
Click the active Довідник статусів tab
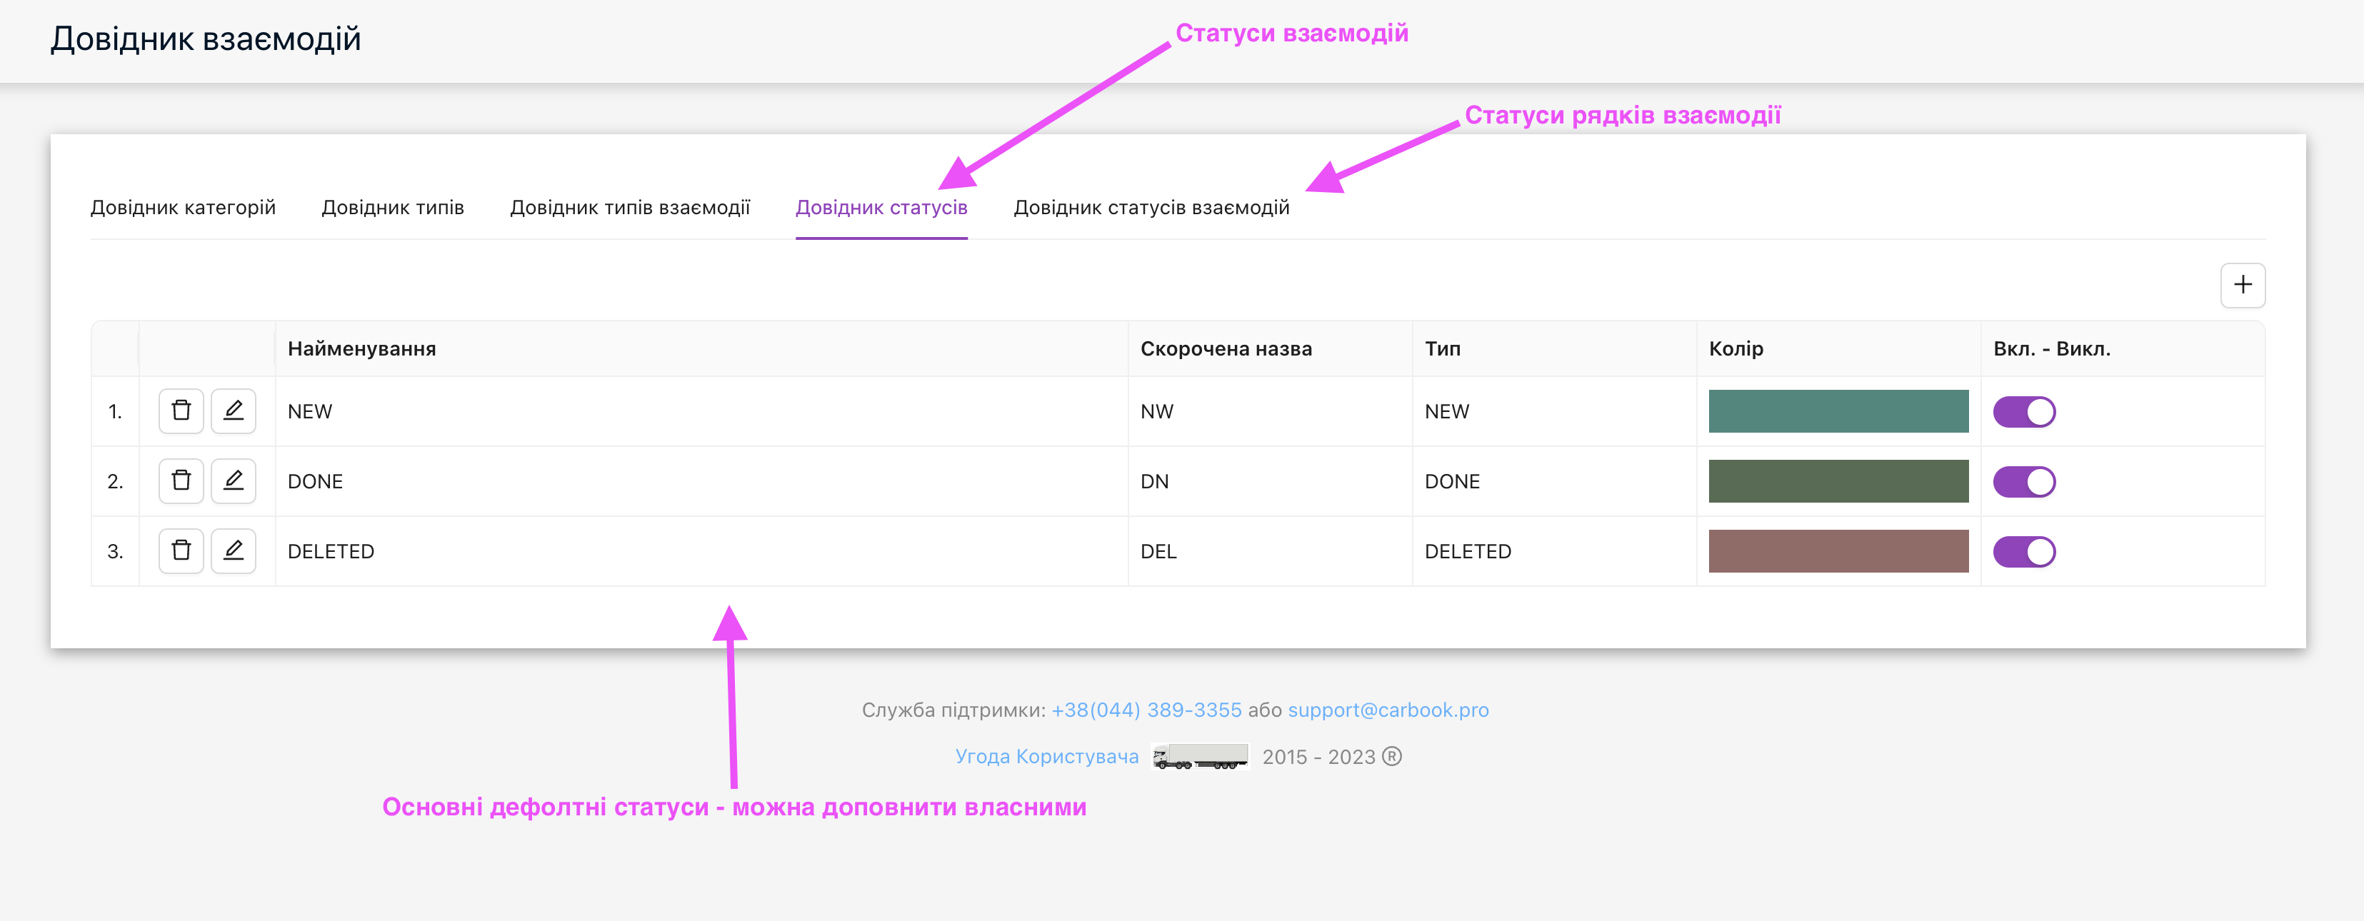coord(881,207)
